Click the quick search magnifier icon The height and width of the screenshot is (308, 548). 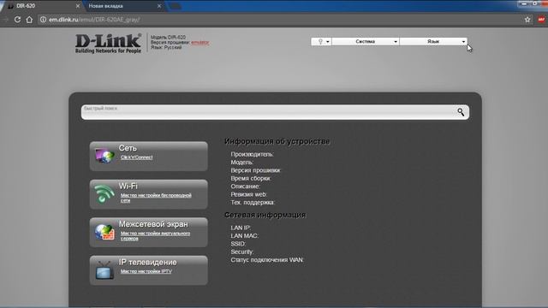461,112
